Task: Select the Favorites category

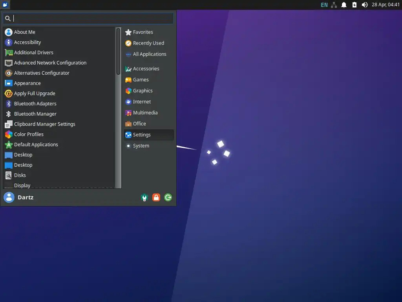Action: pos(149,32)
